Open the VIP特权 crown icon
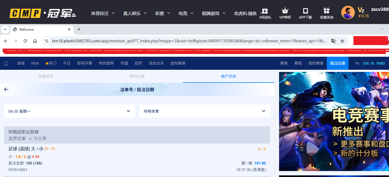 click(285, 11)
